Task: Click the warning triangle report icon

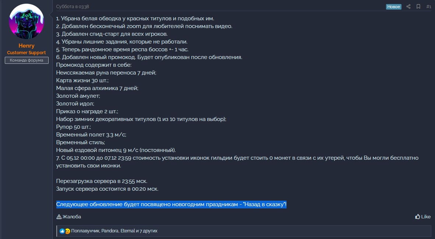Action: (59, 217)
